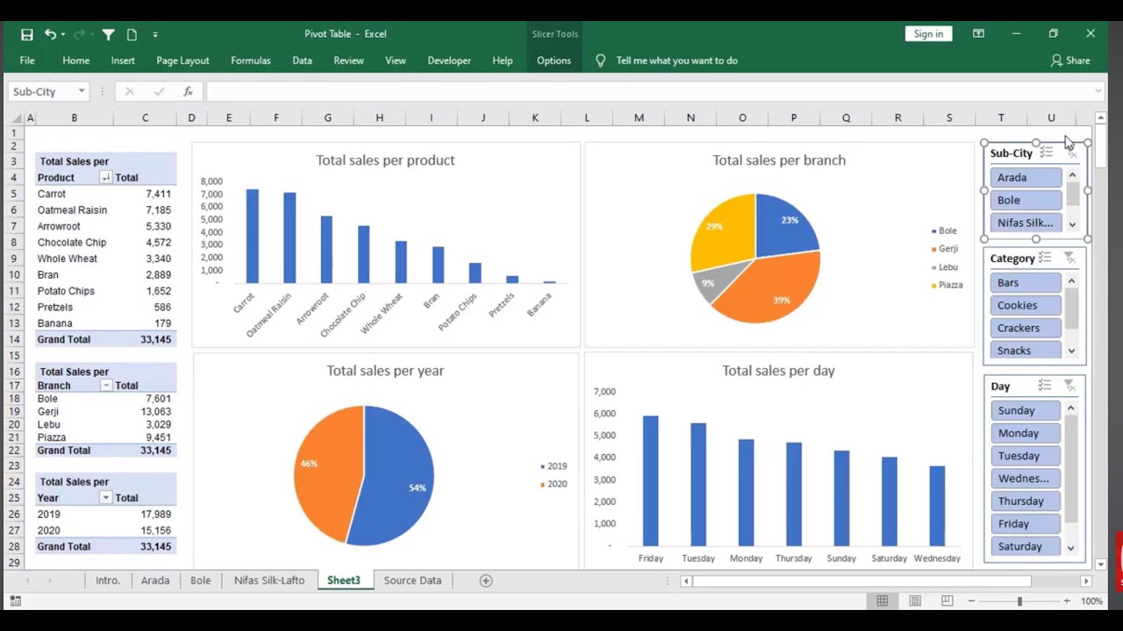
Task: Switch to Page Break Preview icon
Action: click(947, 601)
